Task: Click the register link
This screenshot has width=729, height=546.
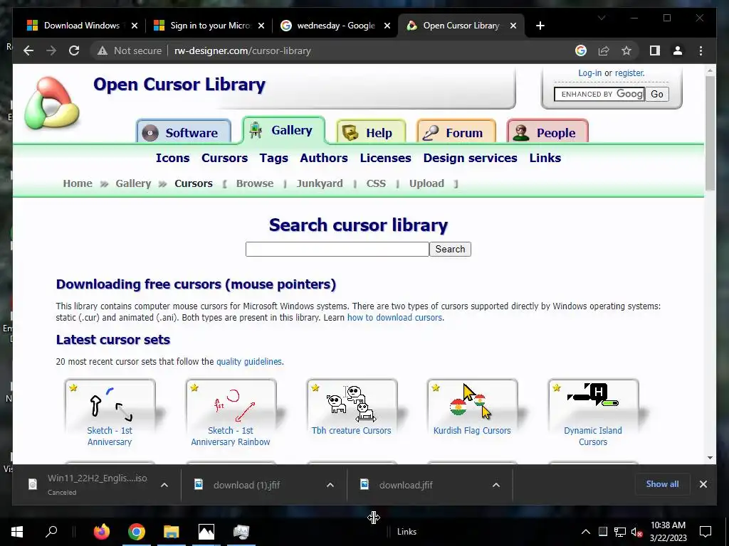Action: 629,73
